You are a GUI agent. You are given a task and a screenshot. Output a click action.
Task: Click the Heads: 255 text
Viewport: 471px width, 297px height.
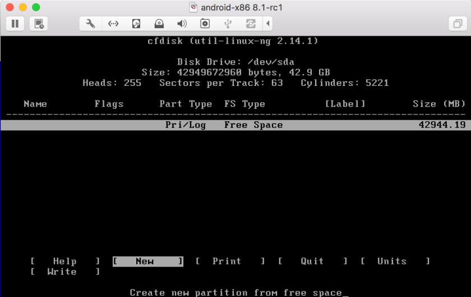[x=112, y=83]
